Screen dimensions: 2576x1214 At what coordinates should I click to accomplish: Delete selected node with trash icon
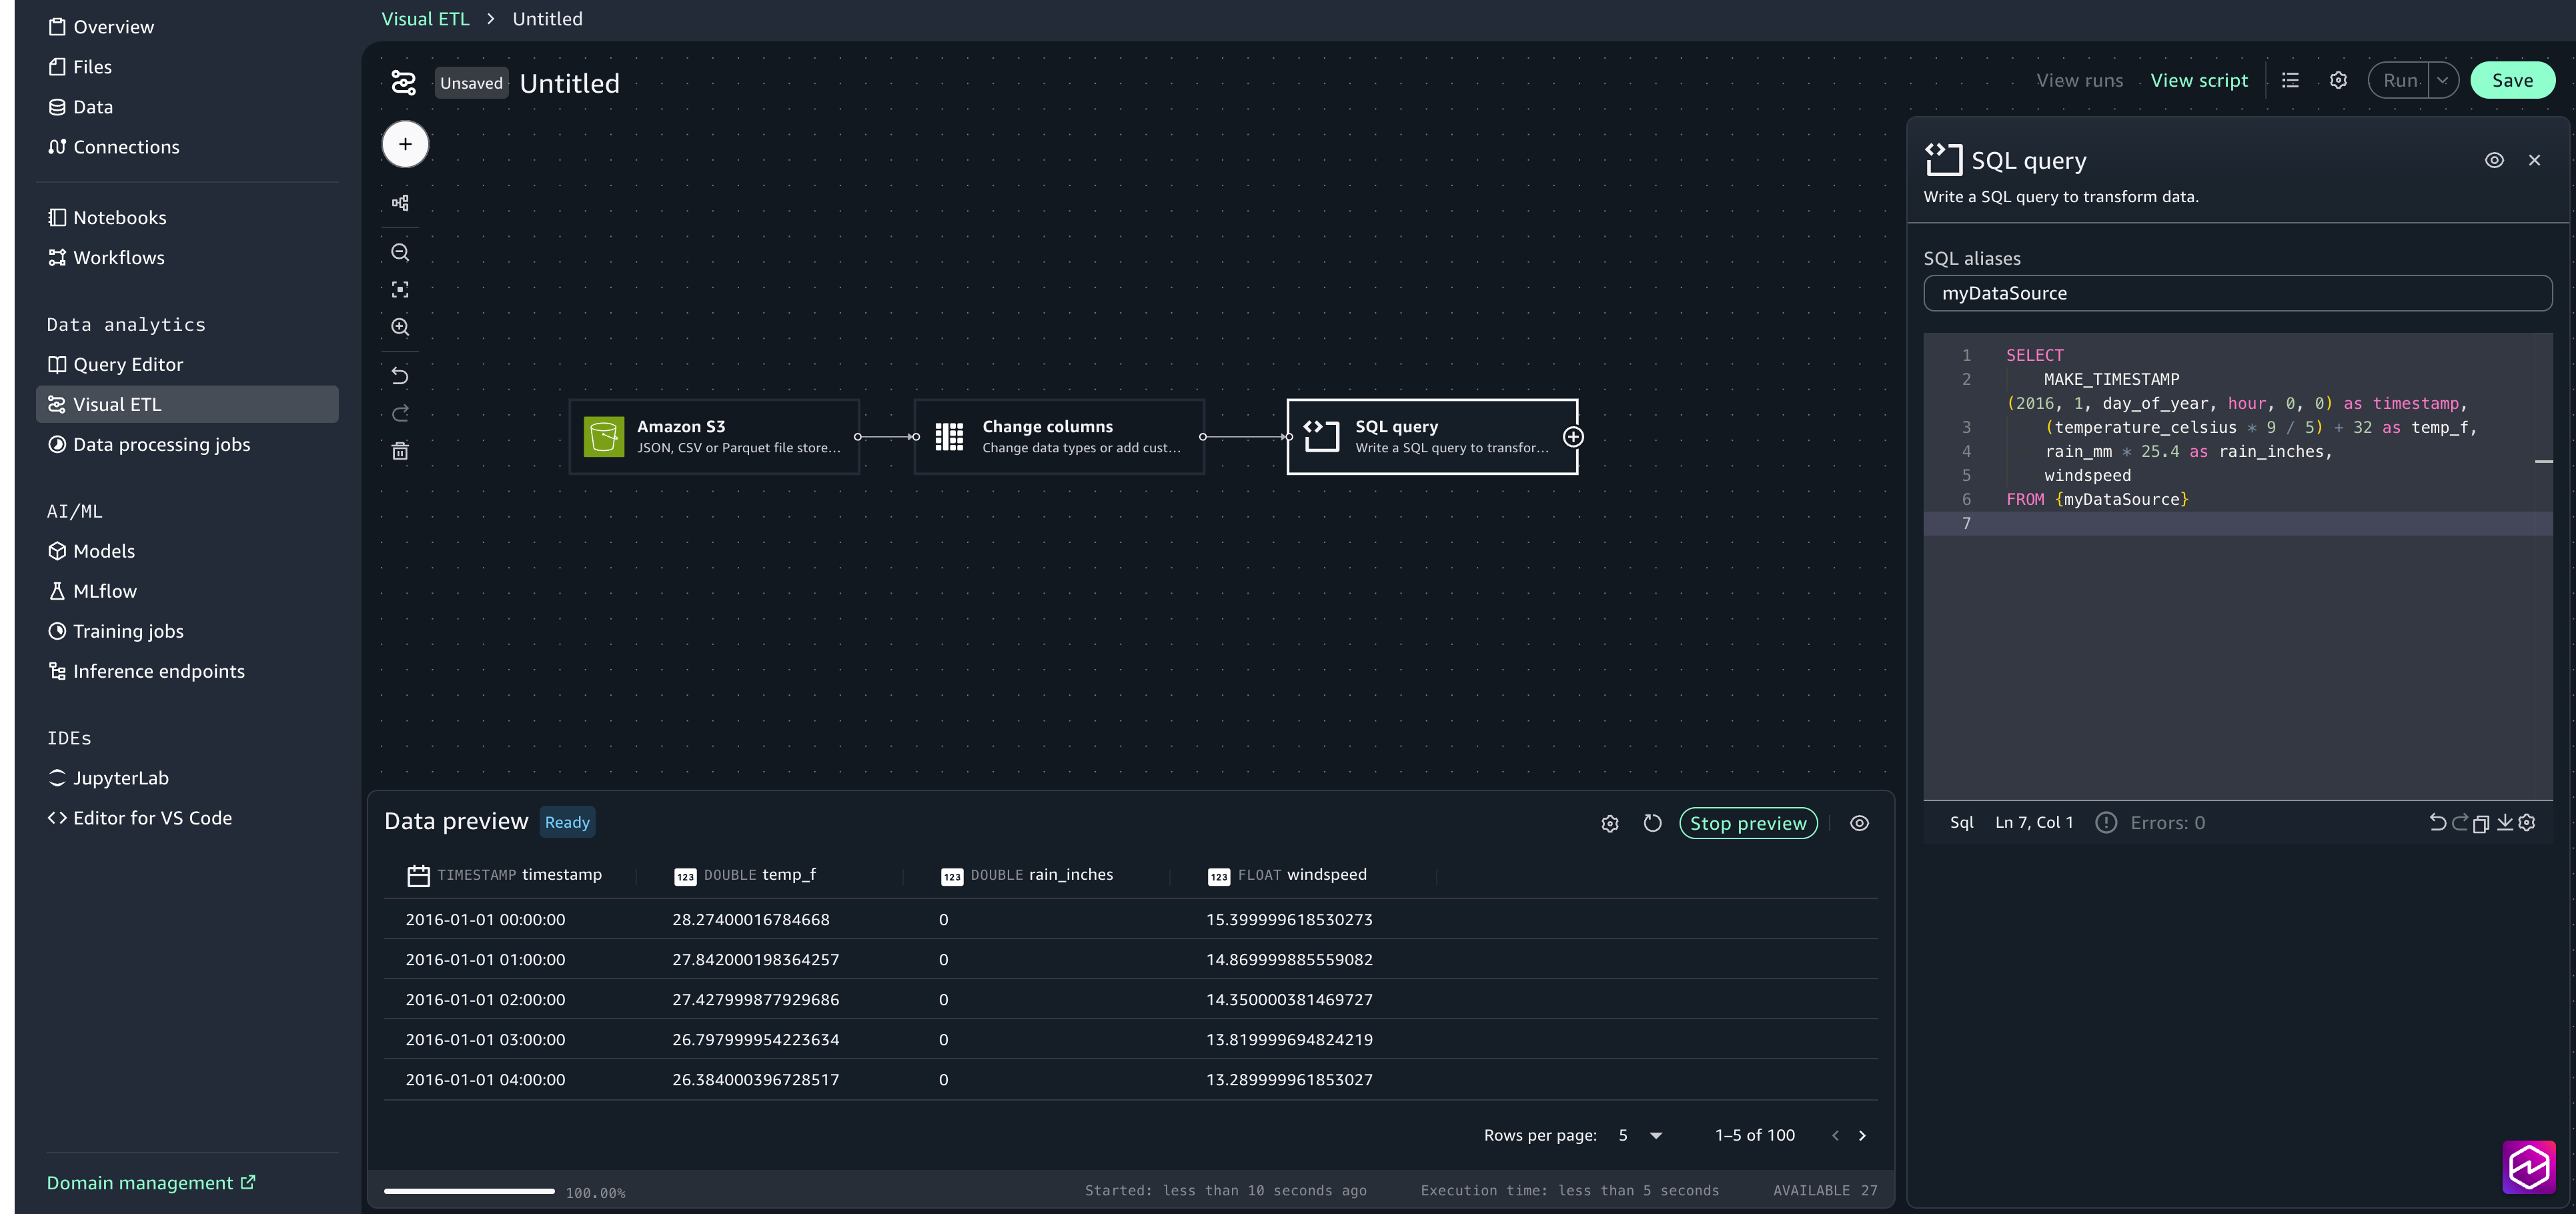click(x=400, y=451)
